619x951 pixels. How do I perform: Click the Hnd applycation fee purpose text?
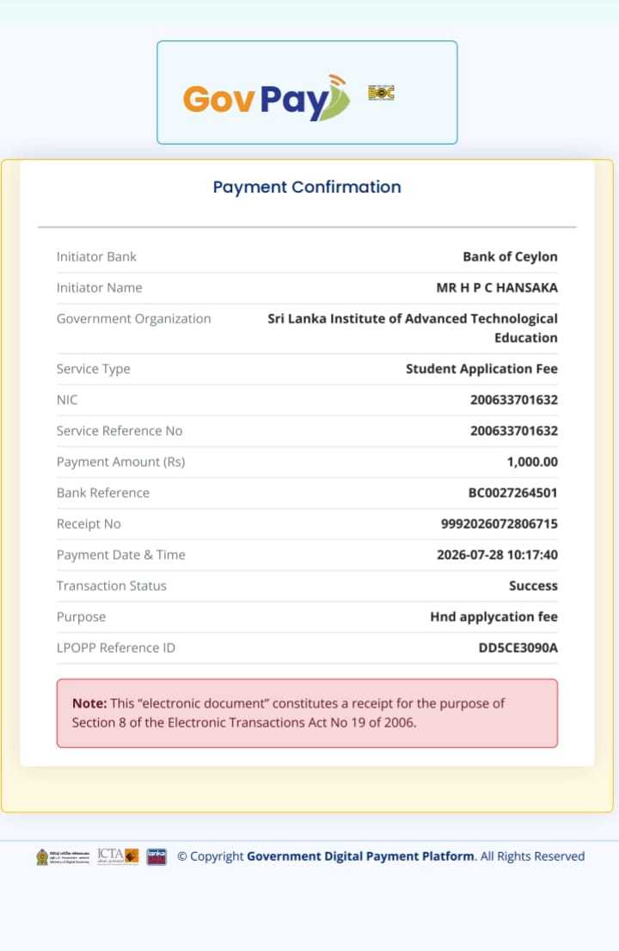pos(493,617)
